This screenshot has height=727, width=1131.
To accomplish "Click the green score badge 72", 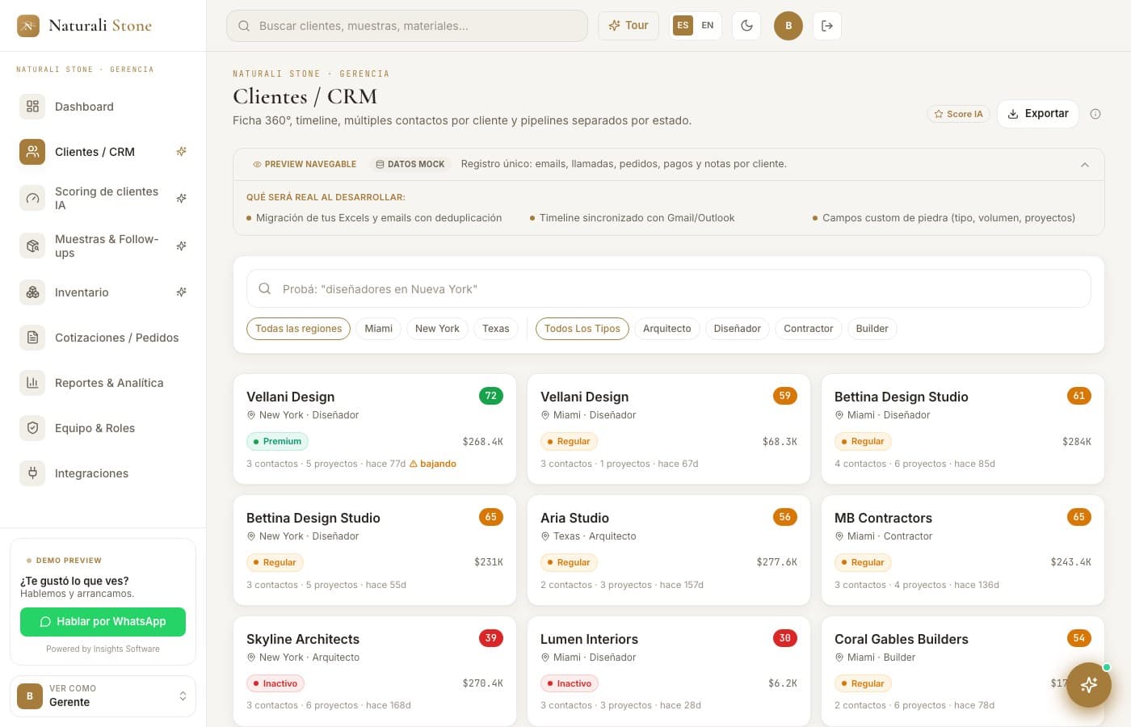I will (491, 396).
